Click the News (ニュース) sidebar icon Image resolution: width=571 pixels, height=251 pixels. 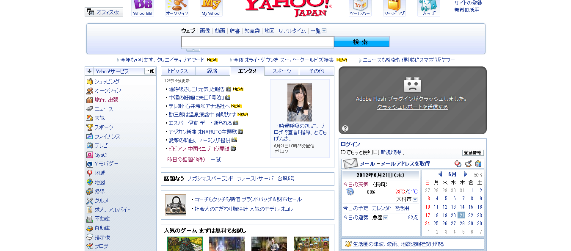pyautogui.click(x=90, y=109)
